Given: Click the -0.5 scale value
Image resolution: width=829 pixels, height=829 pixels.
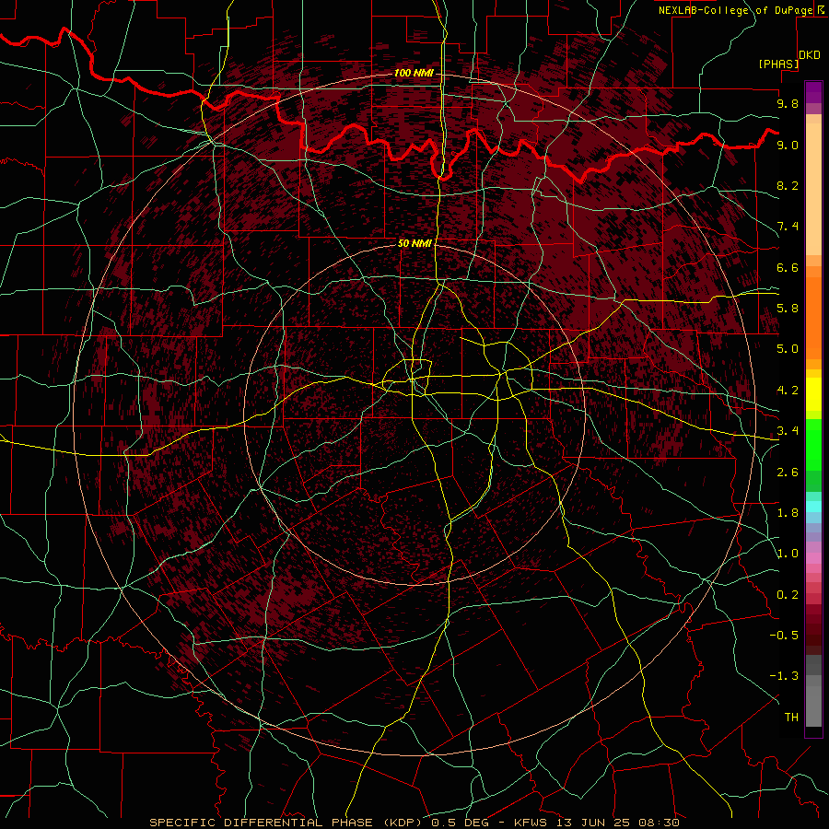Looking at the screenshot, I should (x=784, y=636).
